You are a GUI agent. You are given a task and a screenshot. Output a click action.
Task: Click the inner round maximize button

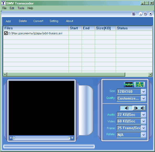point(145,14)
